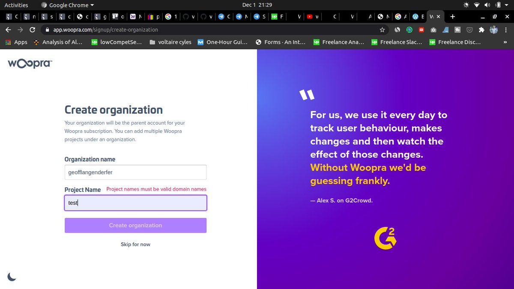
Task: Click the red extension icon in toolbar
Action: pyautogui.click(x=421, y=30)
